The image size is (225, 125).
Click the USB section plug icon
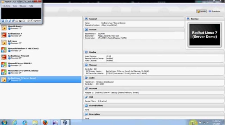point(86,97)
